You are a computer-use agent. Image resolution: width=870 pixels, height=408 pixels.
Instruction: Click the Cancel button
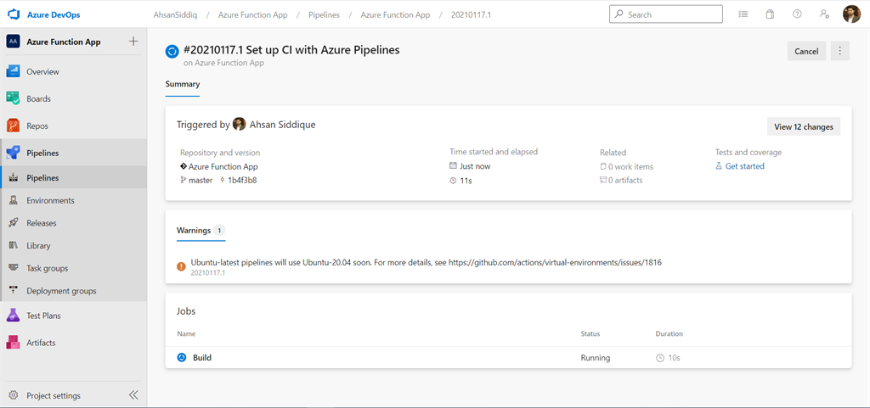coord(806,51)
